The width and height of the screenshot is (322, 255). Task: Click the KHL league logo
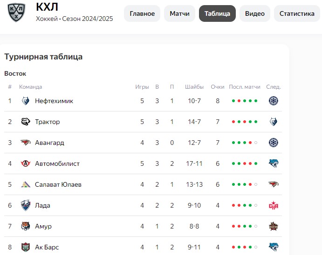17,13
